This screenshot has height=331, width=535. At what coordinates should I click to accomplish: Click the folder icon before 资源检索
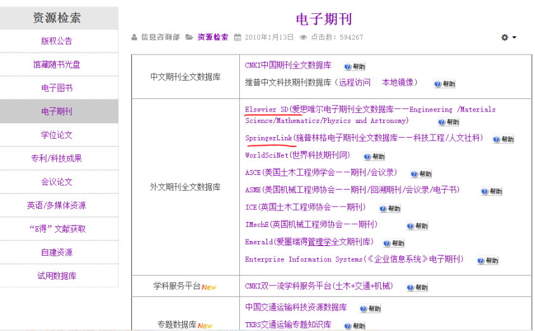pyautogui.click(x=189, y=37)
